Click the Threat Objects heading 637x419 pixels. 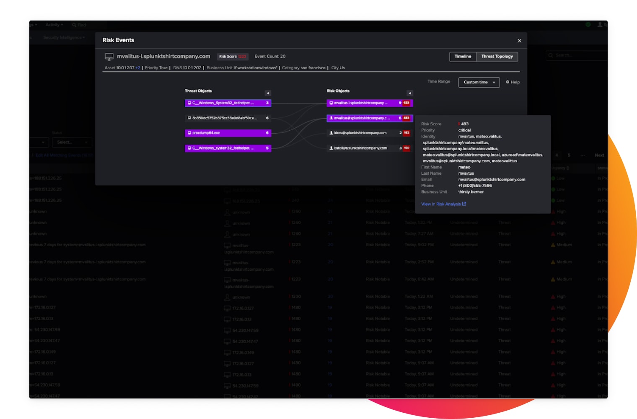coord(198,91)
